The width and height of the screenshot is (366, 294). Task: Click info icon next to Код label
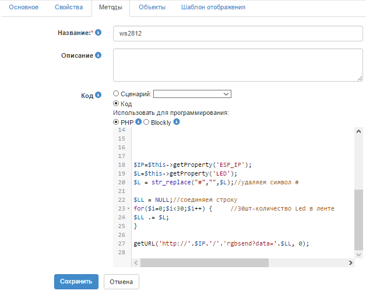coord(98,94)
